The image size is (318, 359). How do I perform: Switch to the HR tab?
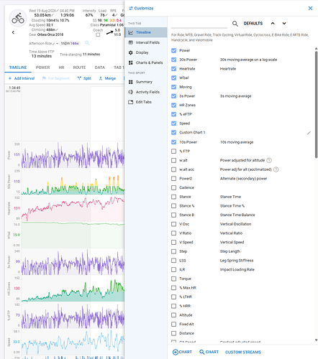tap(61, 67)
